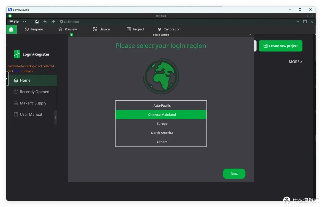Click the Calibration tab gear icon
Image resolution: width=322 pixels, height=207 pixels.
(x=159, y=29)
